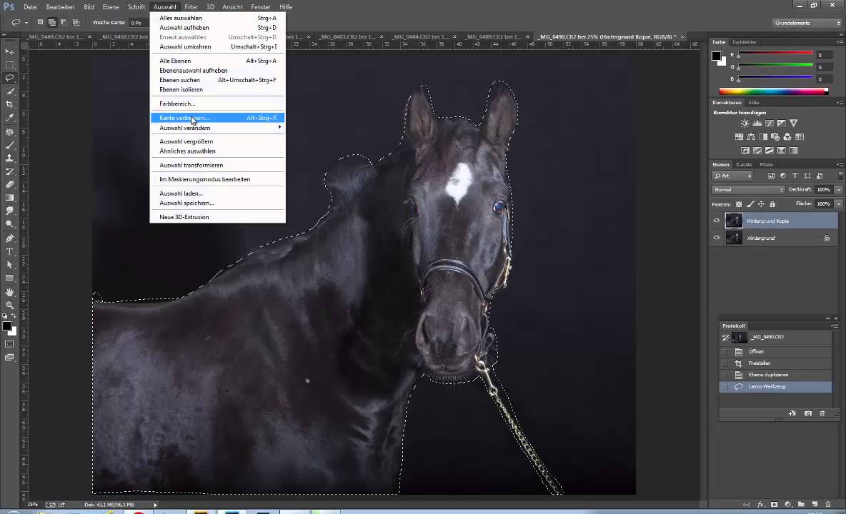Select the Quick Selection tool
846x514 pixels.
click(10, 91)
